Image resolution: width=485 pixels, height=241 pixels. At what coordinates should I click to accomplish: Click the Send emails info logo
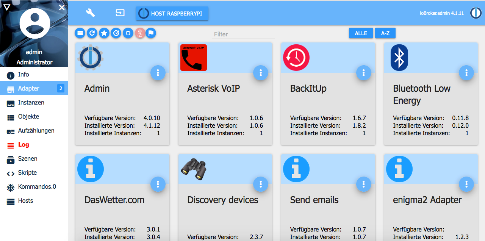pyautogui.click(x=296, y=169)
